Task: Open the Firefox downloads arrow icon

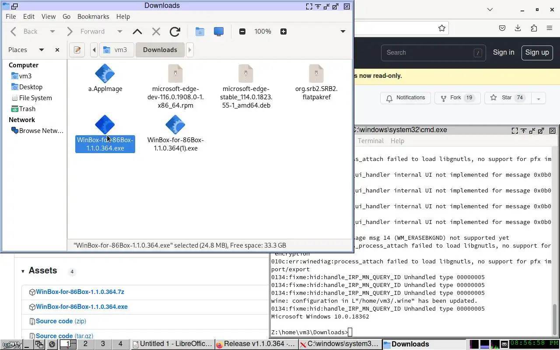Action: (518, 28)
